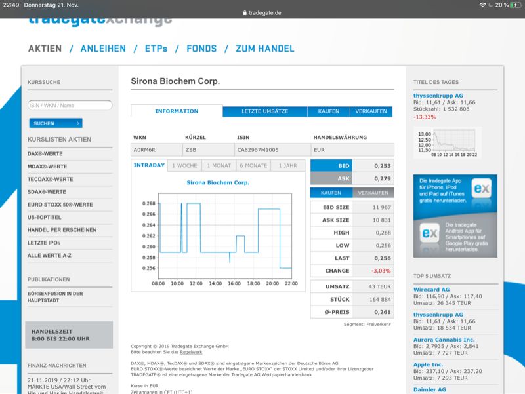Select the ISIN value CA82967M1005
The height and width of the screenshot is (394, 525).
(258, 150)
